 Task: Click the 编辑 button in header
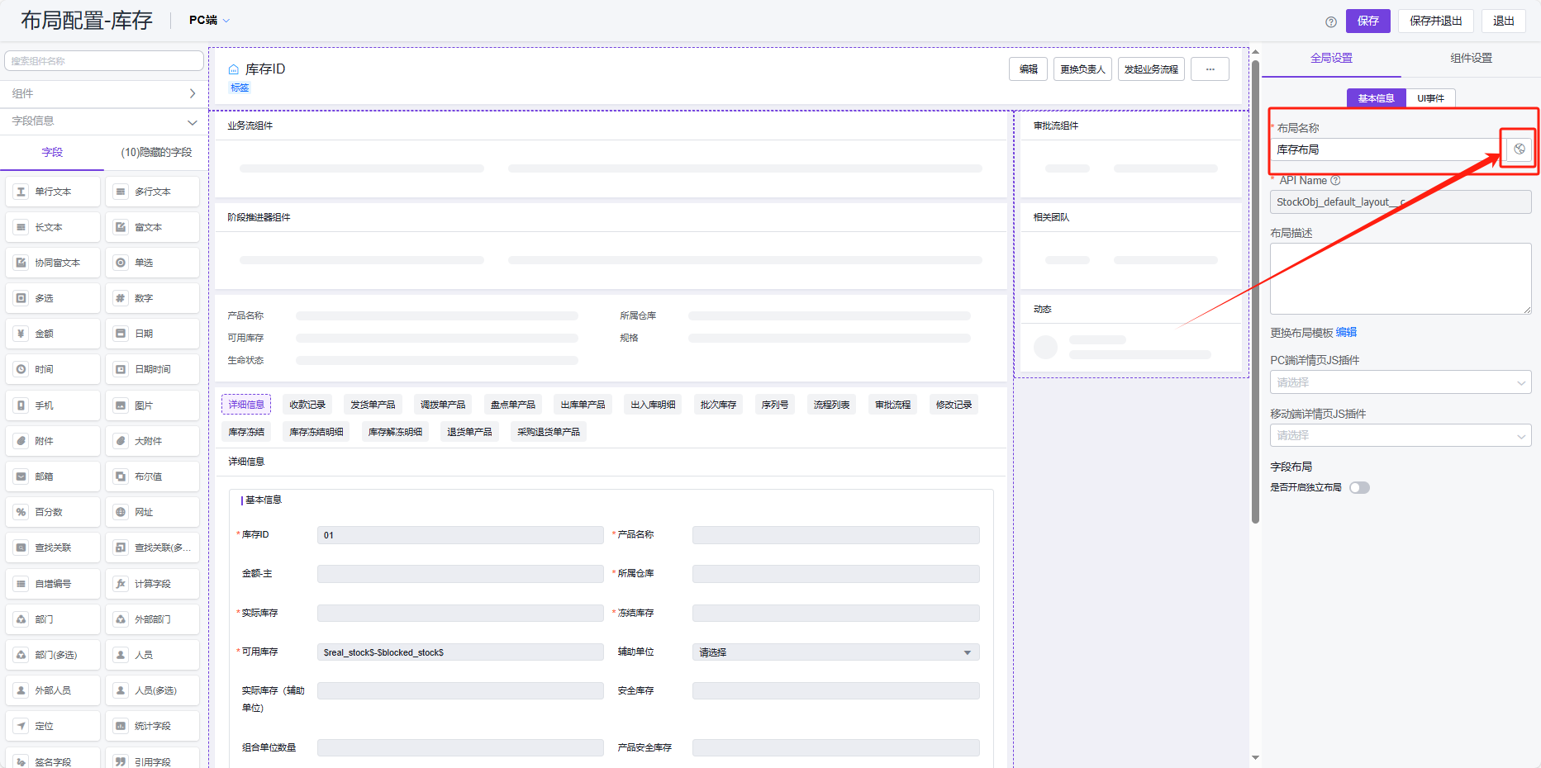pyautogui.click(x=1028, y=69)
